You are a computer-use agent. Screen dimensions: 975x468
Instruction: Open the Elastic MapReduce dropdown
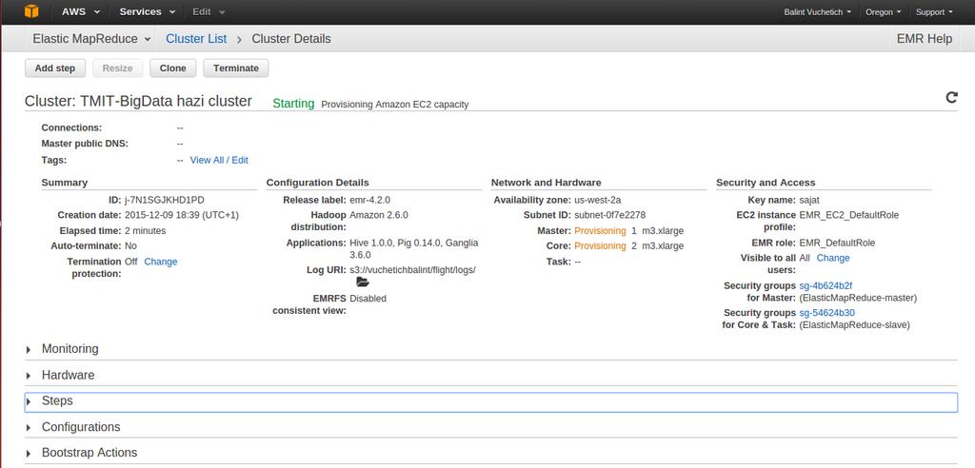pyautogui.click(x=91, y=39)
